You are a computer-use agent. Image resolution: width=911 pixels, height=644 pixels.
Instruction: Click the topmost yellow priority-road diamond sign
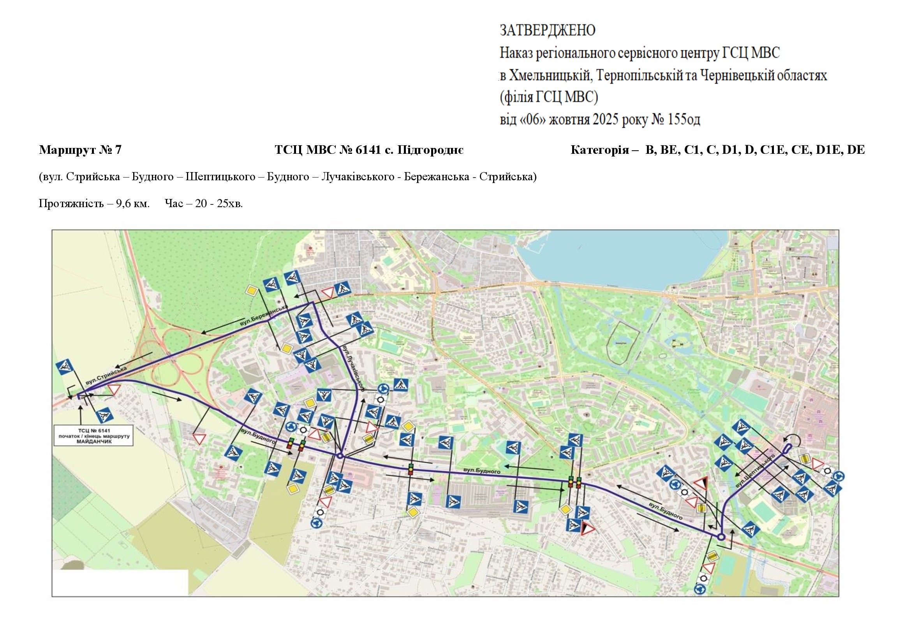(x=252, y=290)
